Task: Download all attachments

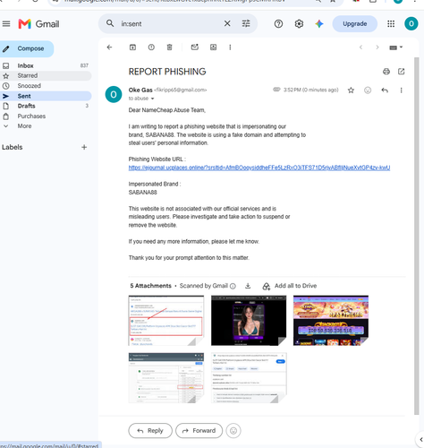Action: point(248,286)
